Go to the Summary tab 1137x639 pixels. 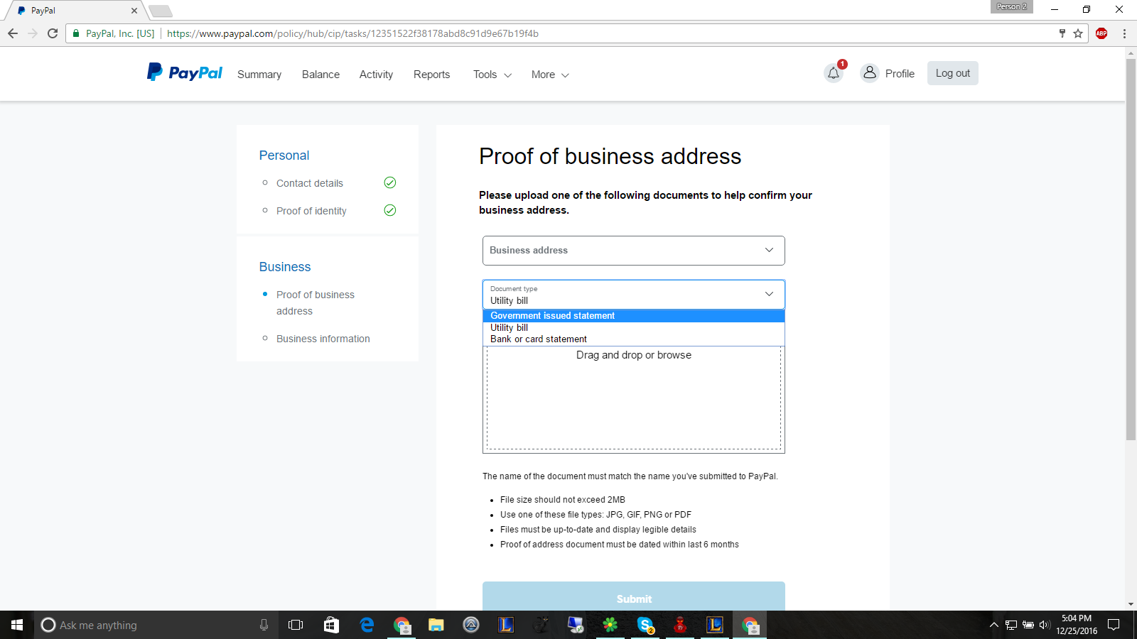pos(259,75)
